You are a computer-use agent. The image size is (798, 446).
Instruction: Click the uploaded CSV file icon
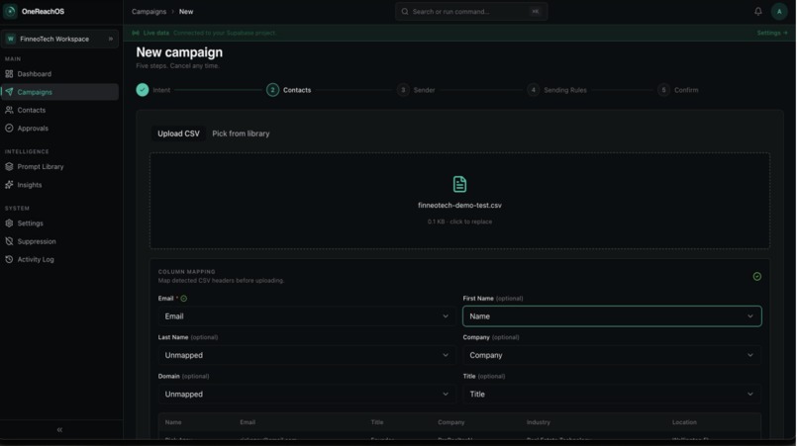tap(459, 184)
